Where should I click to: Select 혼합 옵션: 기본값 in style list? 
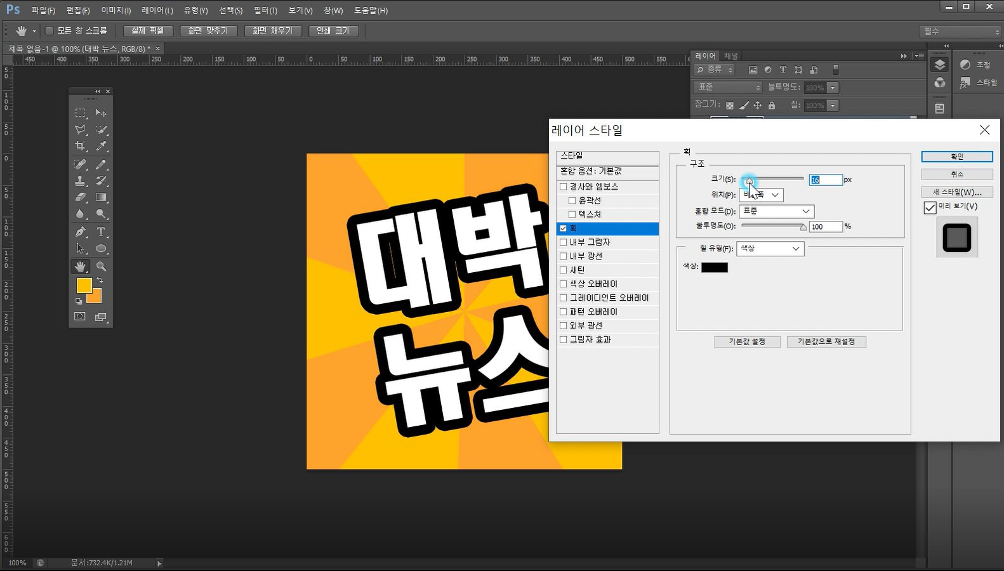click(x=607, y=171)
